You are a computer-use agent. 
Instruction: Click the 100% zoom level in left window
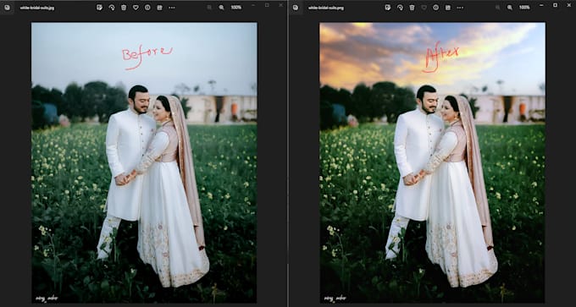[x=235, y=8]
